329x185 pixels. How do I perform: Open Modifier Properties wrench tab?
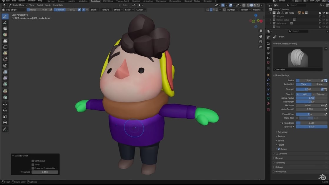point(268,80)
